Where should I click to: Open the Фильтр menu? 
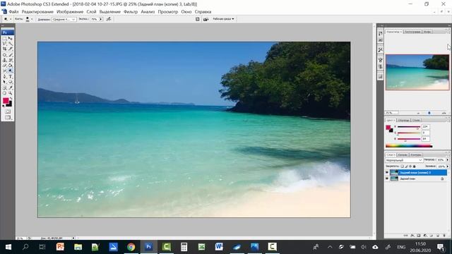131,12
